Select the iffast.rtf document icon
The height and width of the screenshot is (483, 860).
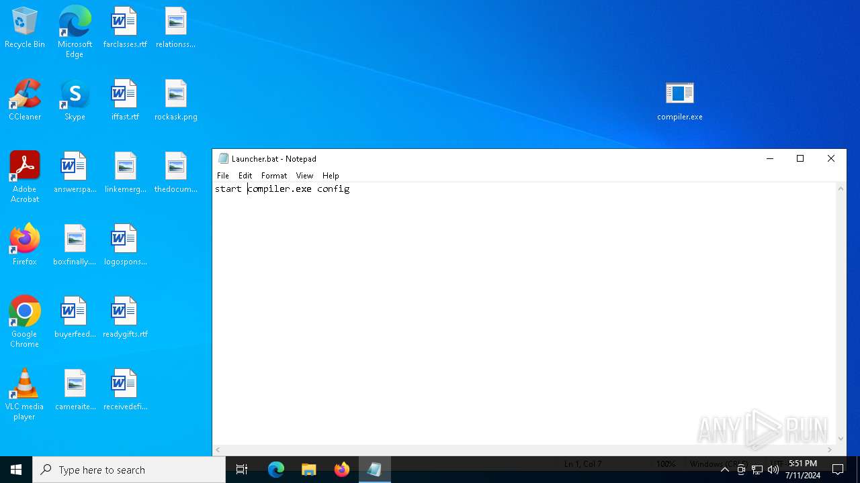point(125,101)
